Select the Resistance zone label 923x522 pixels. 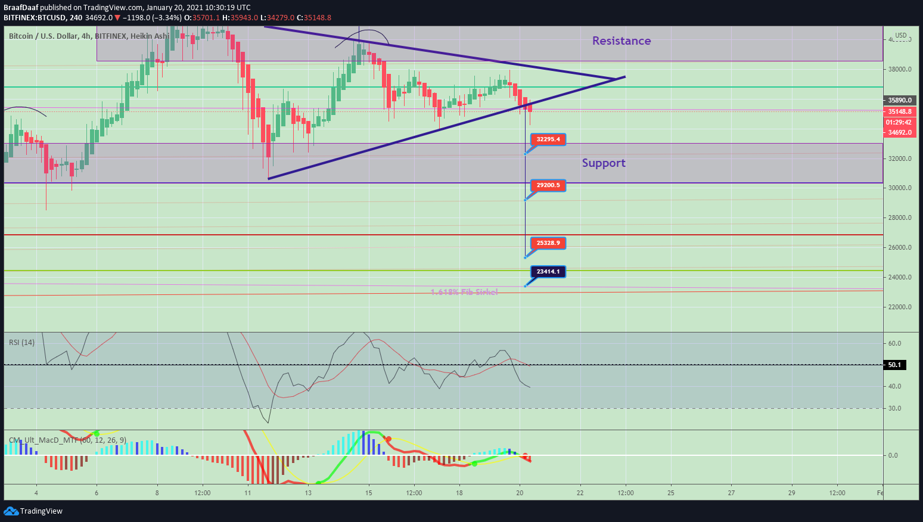621,41
